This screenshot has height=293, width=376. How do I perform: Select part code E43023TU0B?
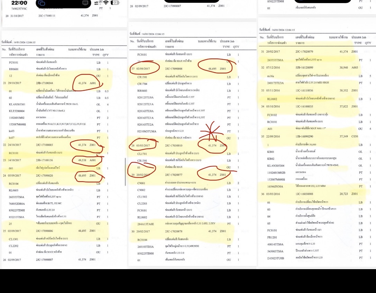click(276, 258)
